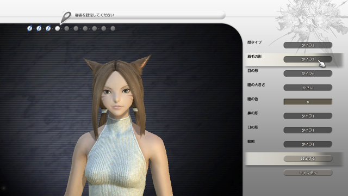Toggle 瞳の大きさ option showing 小さい

click(308, 88)
